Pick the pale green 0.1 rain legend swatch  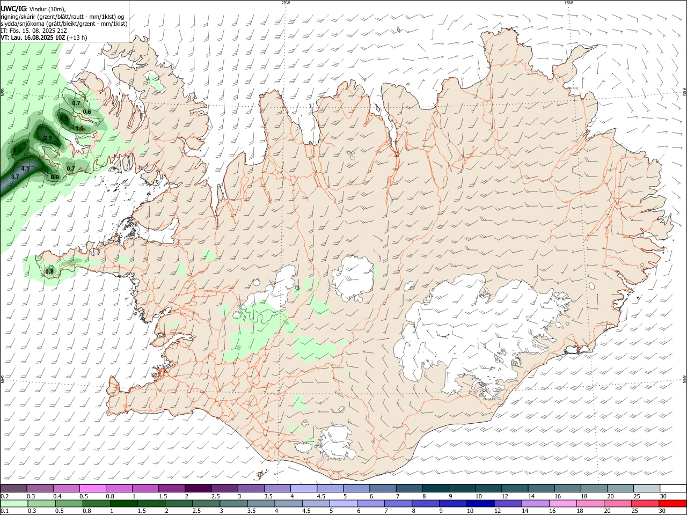[13, 504]
